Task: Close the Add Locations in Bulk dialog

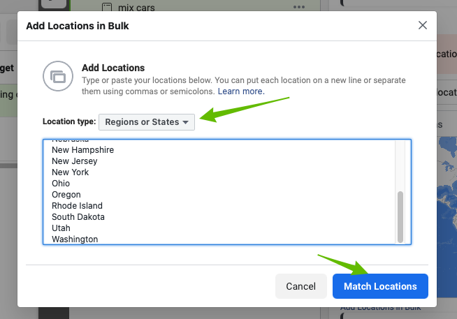Action: point(422,26)
